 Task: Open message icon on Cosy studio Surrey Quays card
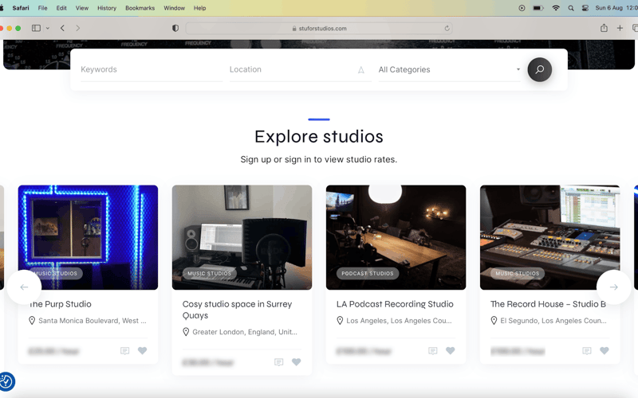coord(278,362)
